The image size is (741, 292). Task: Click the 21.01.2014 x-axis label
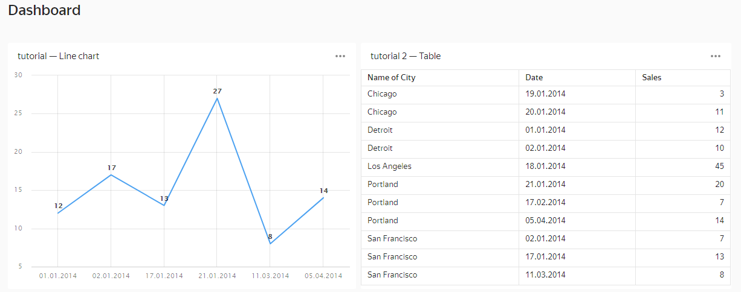pyautogui.click(x=217, y=276)
